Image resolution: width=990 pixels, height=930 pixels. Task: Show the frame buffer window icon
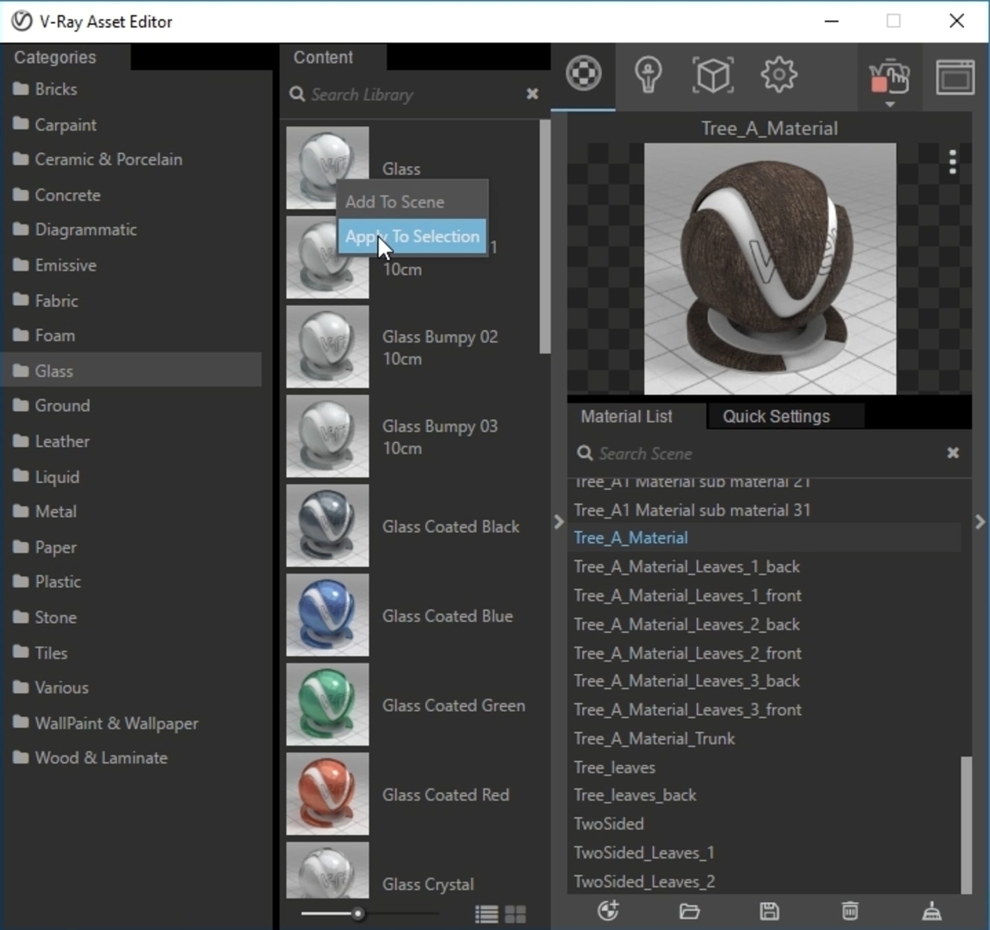click(955, 77)
